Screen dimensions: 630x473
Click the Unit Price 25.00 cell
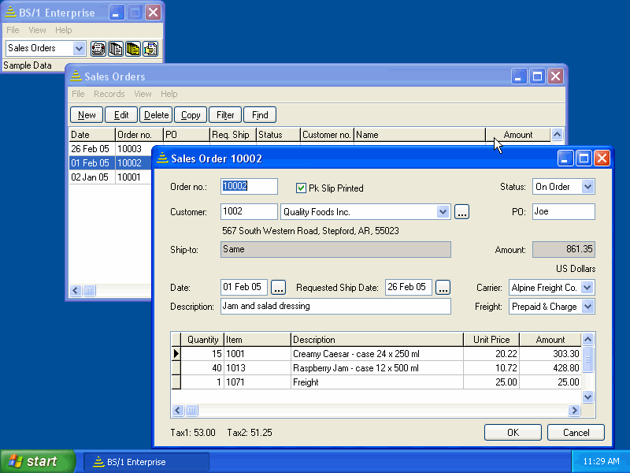click(x=491, y=382)
